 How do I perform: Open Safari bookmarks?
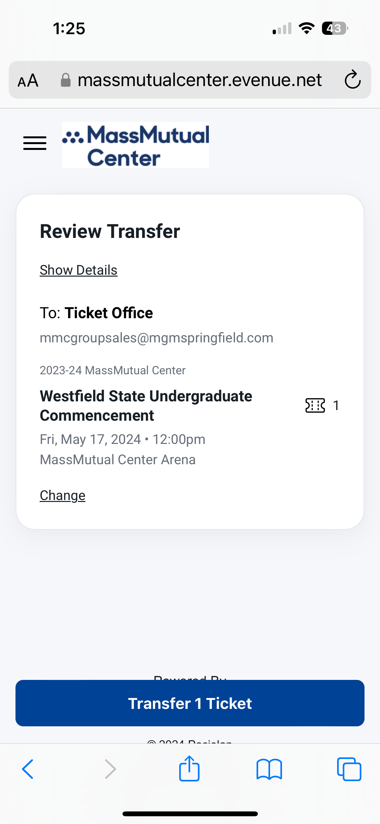point(269,769)
